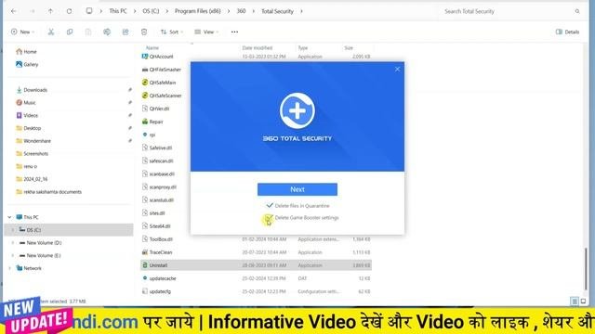The height and width of the screenshot is (334, 595).
Task: Sort by Name column header
Action: 152,47
